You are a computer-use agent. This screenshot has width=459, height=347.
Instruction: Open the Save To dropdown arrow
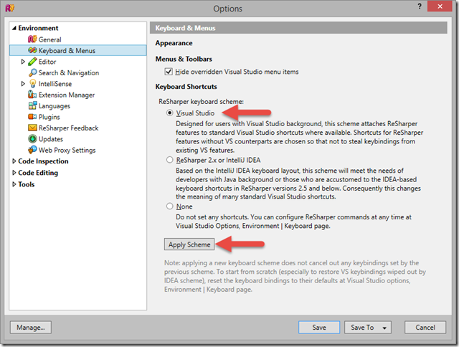384,328
